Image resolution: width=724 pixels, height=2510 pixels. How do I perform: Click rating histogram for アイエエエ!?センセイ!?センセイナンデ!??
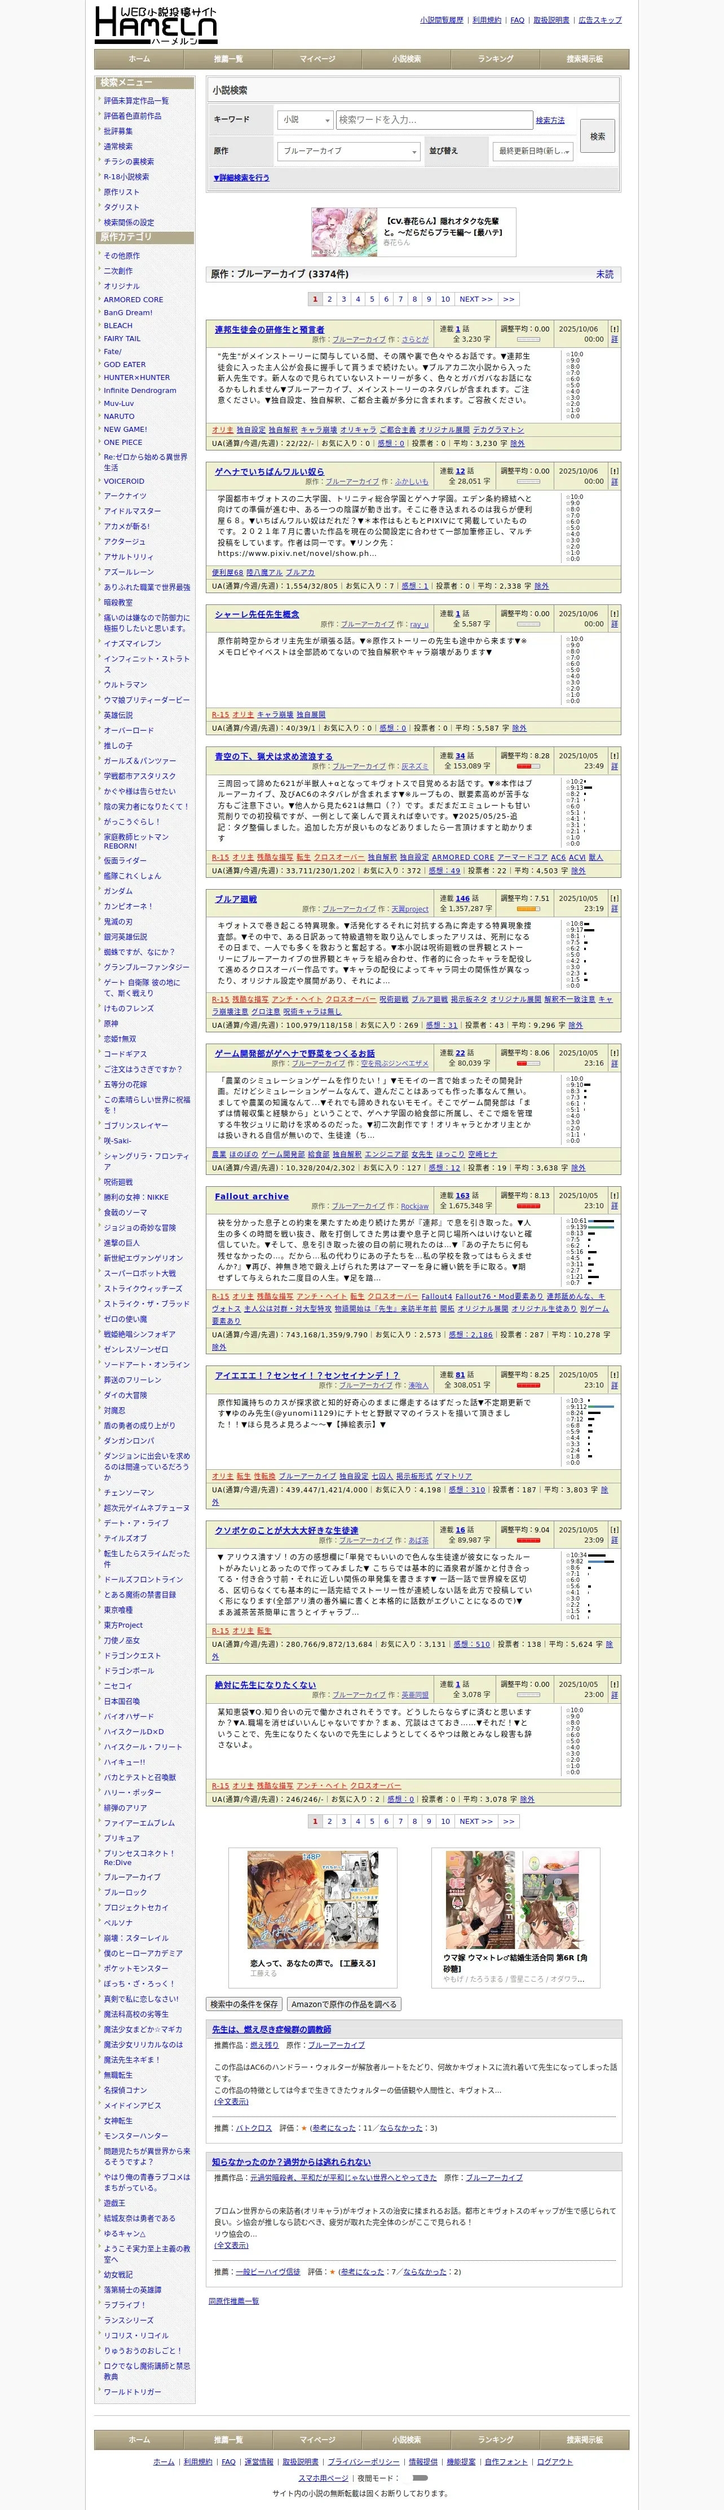(x=590, y=1431)
